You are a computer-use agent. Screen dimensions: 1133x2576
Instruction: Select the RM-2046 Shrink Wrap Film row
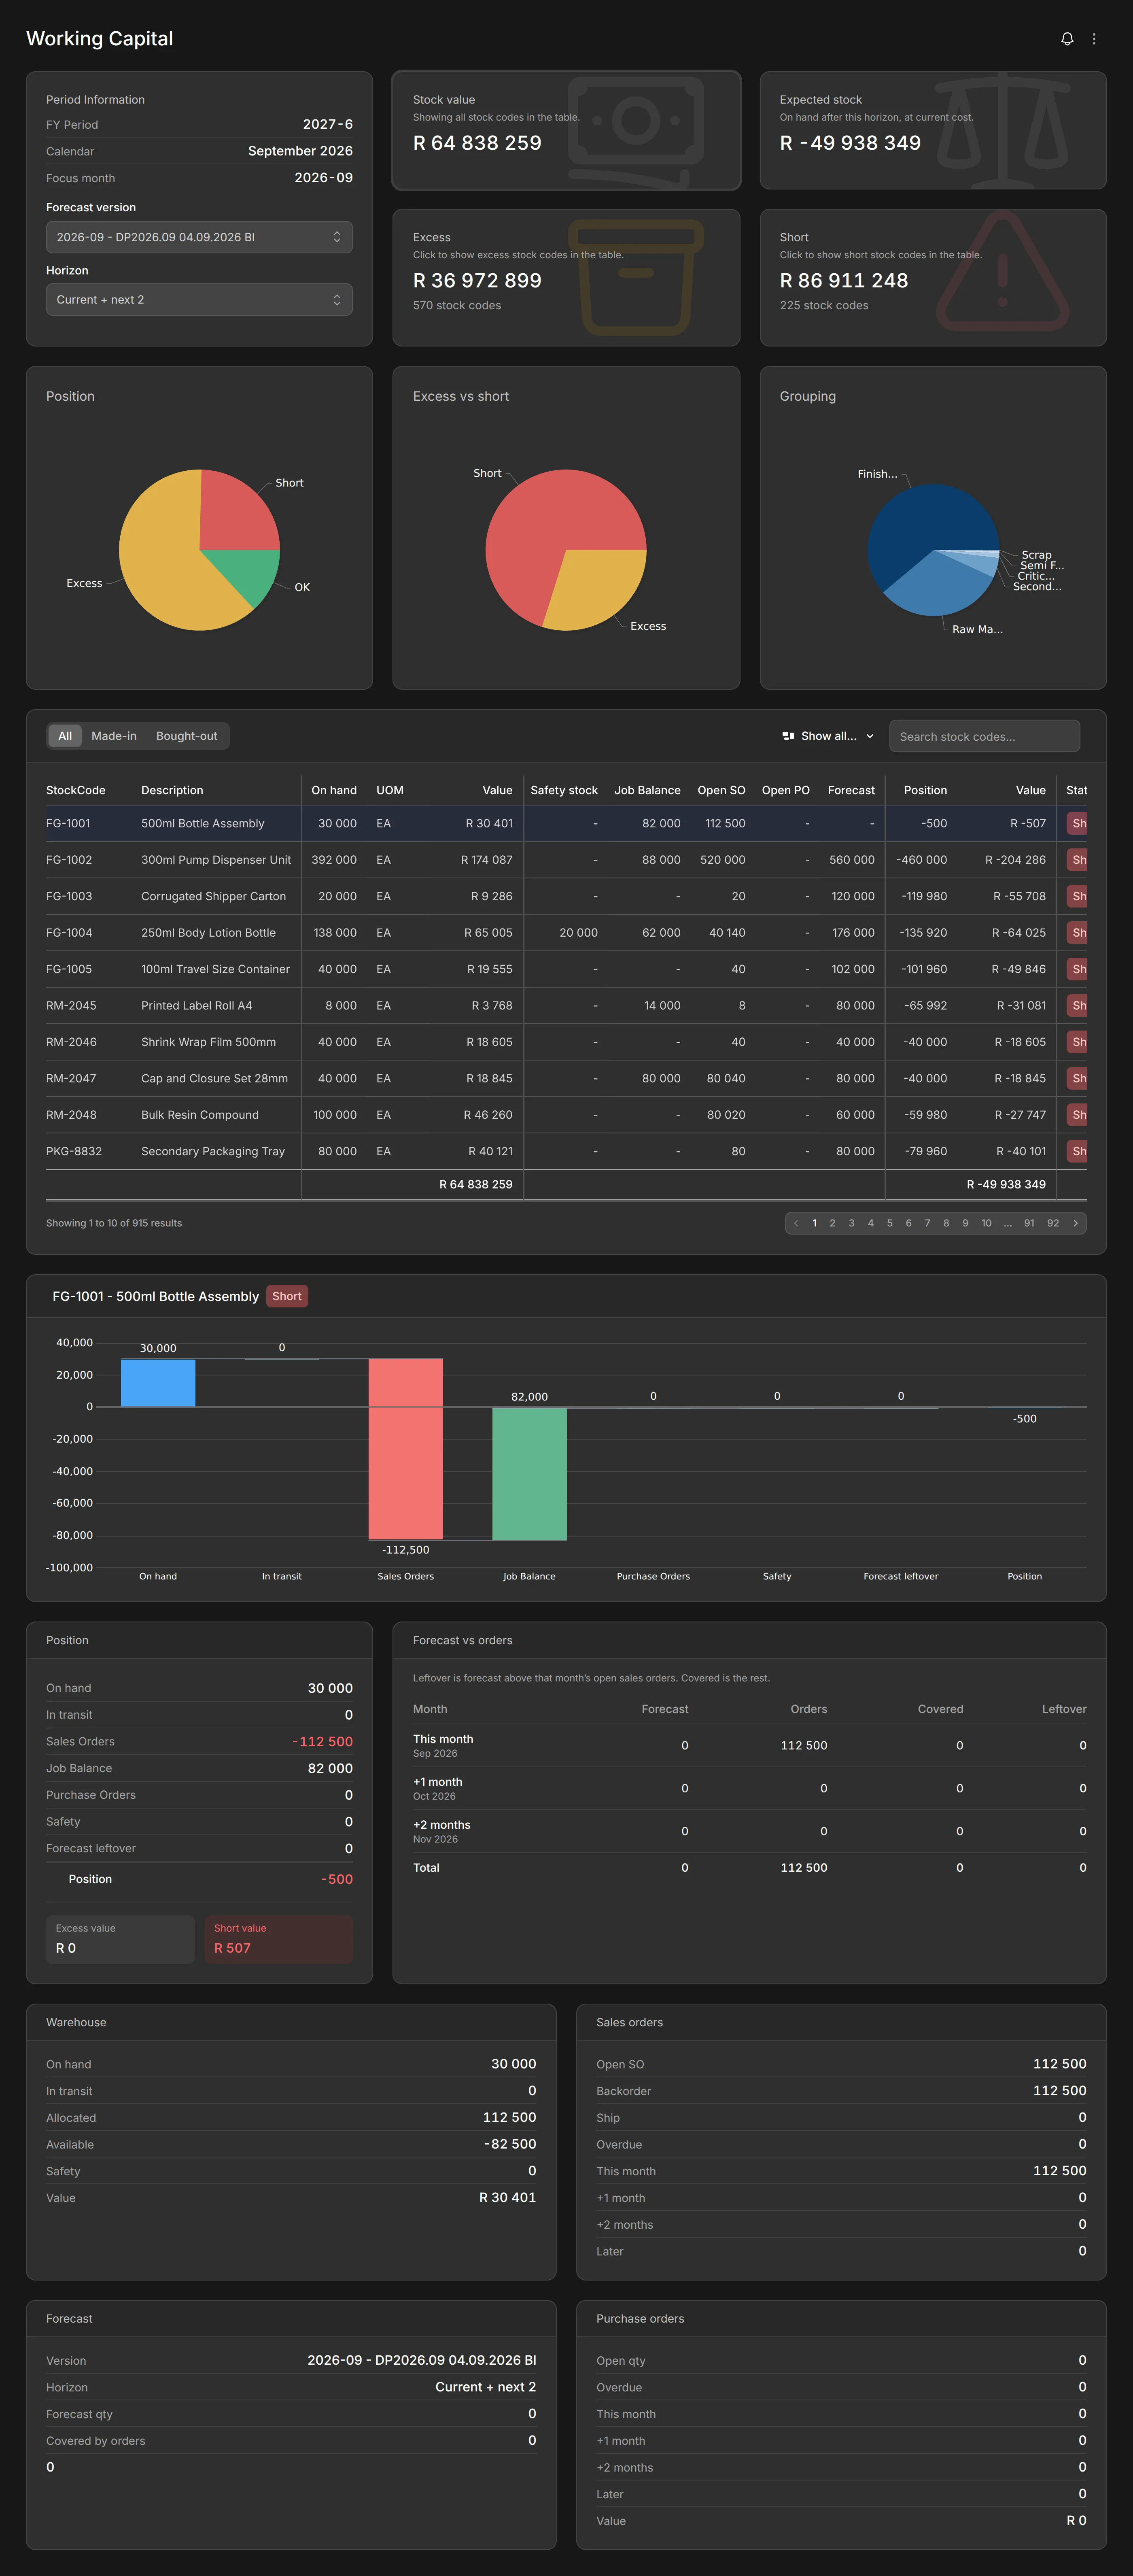tap(566, 1042)
